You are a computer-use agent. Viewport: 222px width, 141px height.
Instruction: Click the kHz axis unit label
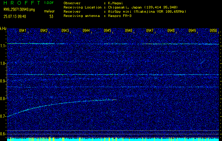pos(3,29)
